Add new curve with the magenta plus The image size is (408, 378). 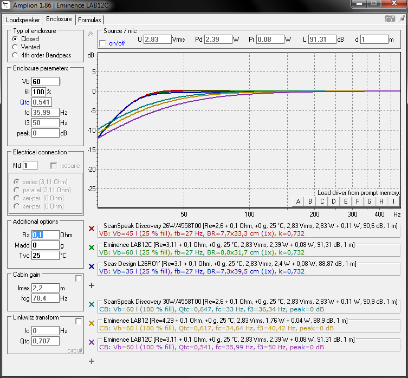click(92, 285)
